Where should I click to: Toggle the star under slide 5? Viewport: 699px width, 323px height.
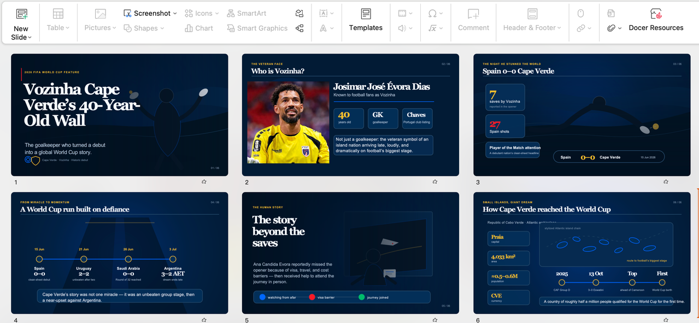[435, 320]
